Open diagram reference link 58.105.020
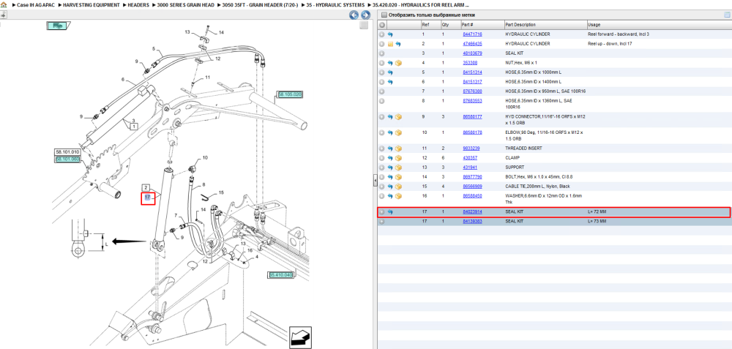732x349 pixels. (x=291, y=94)
